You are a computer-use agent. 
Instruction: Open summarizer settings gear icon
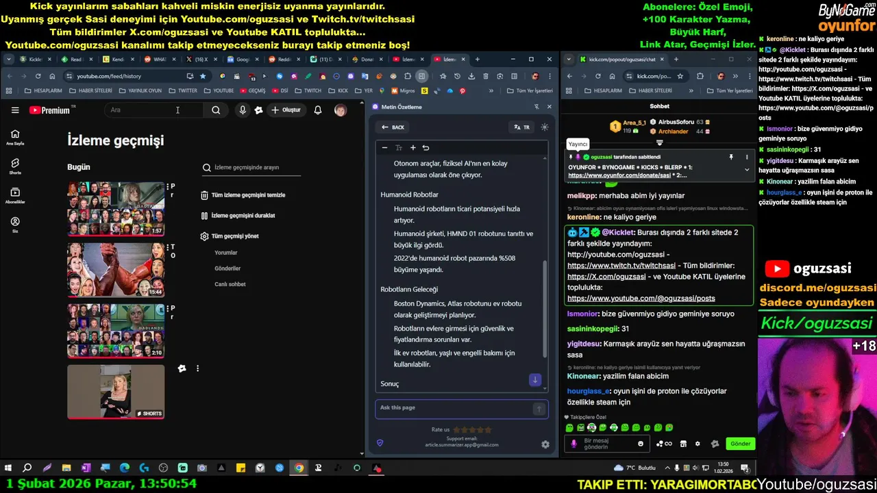(545, 444)
